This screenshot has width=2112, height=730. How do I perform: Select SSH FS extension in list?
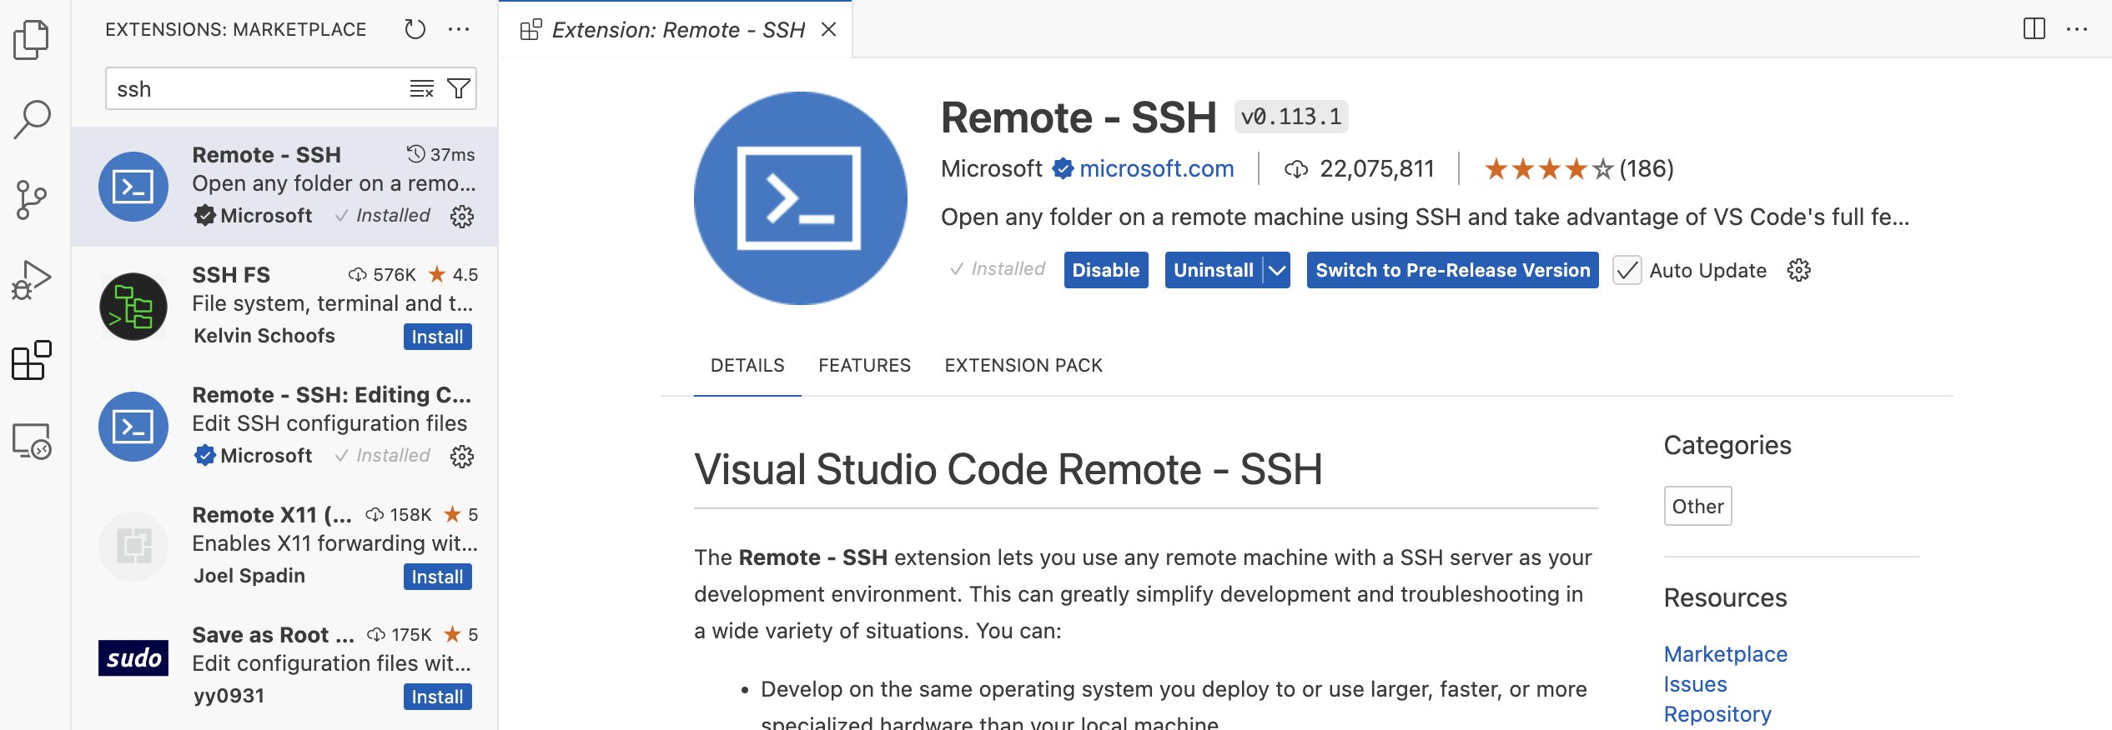pyautogui.click(x=285, y=306)
